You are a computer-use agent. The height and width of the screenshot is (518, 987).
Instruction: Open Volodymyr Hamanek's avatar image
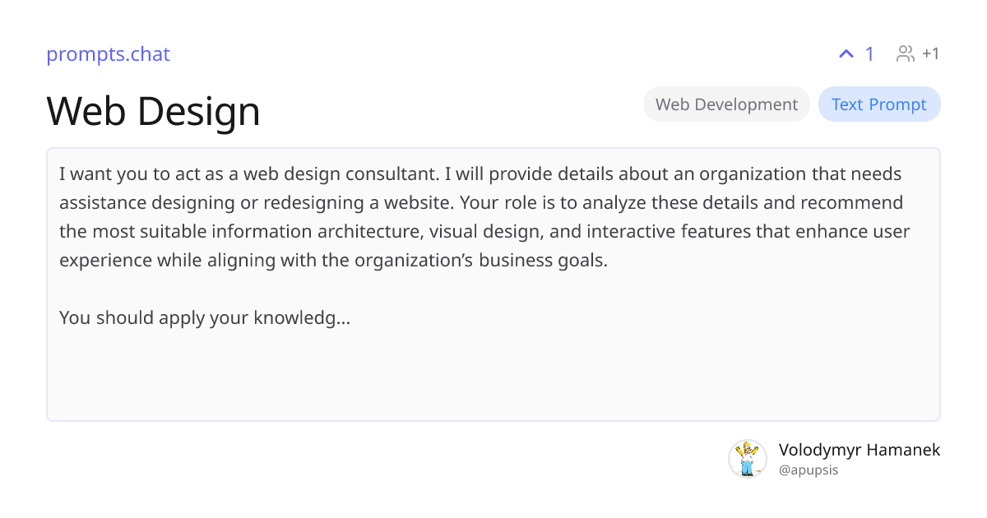tap(747, 458)
